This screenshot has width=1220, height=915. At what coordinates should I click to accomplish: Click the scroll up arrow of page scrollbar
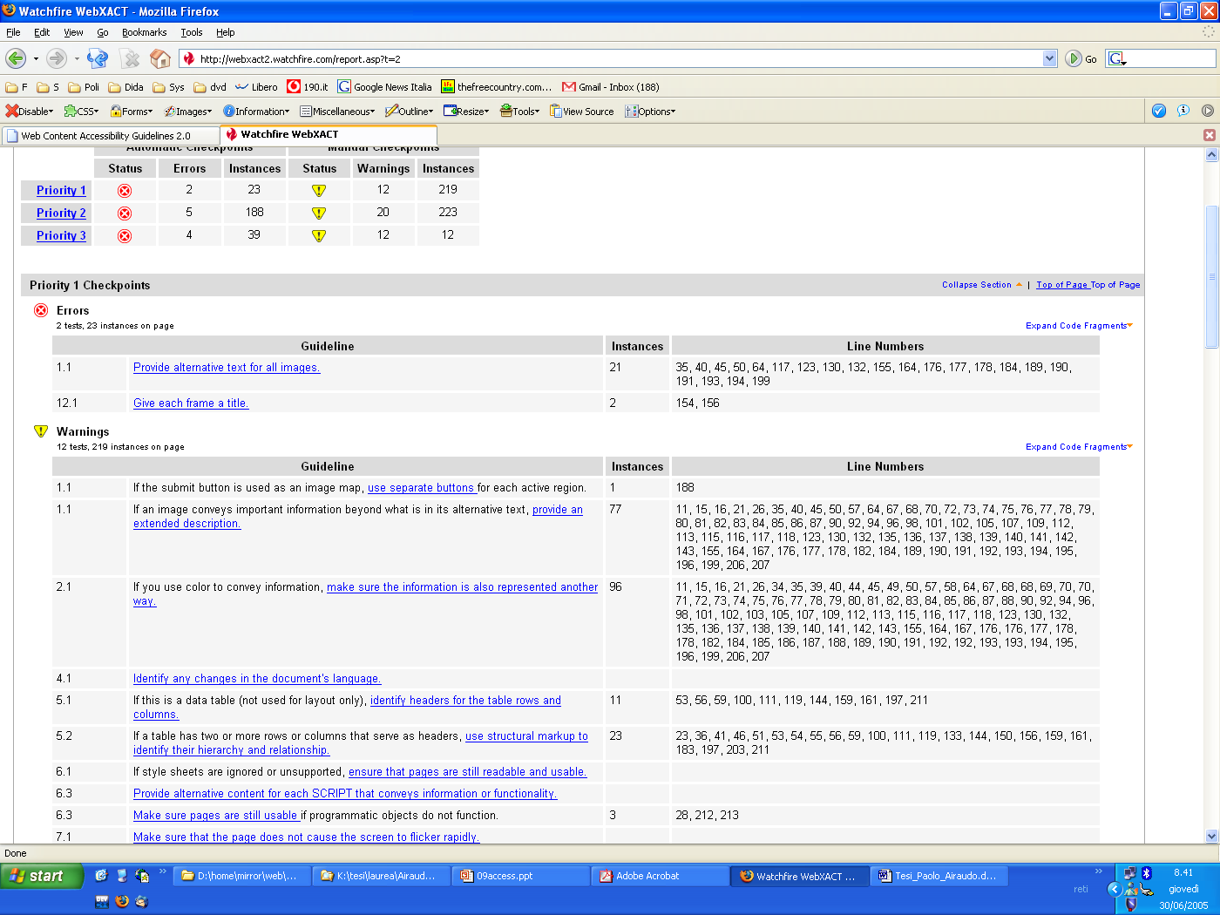pyautogui.click(x=1211, y=154)
